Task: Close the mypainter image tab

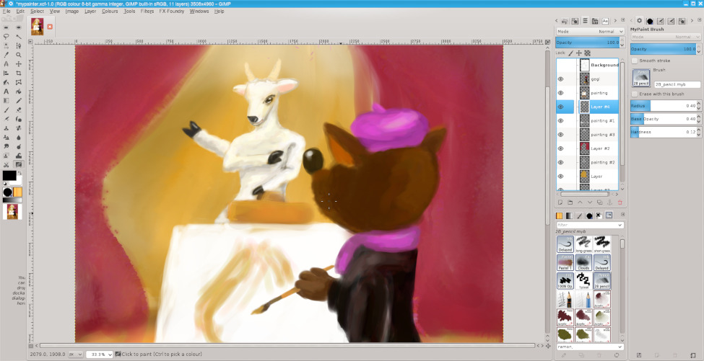Action: tap(50, 27)
